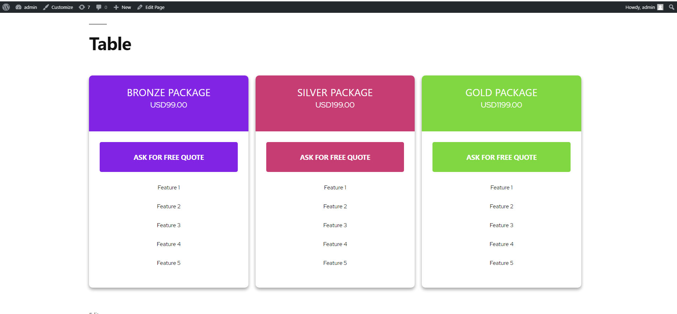Click the dashboard gauge icon beside admin
Image resolution: width=677 pixels, height=314 pixels.
point(19,7)
